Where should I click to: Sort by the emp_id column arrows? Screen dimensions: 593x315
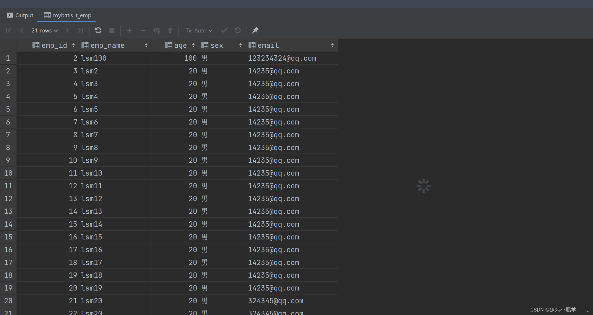tap(74, 45)
